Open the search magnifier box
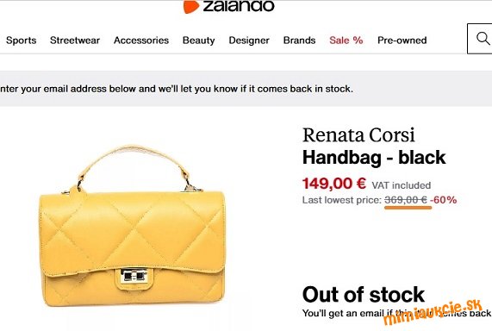 pos(480,39)
